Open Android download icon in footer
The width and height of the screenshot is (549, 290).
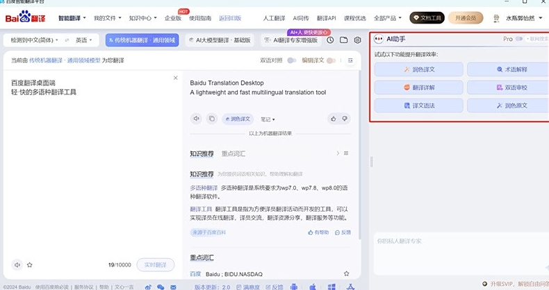(293, 287)
